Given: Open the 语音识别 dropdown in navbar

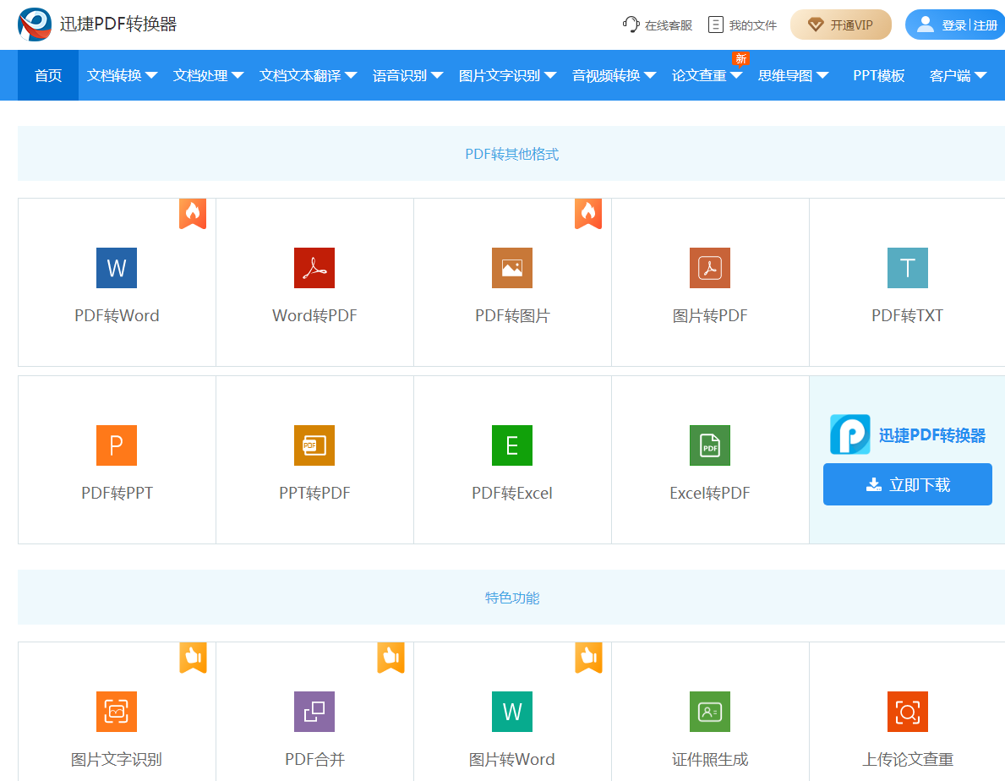Looking at the screenshot, I should 407,75.
